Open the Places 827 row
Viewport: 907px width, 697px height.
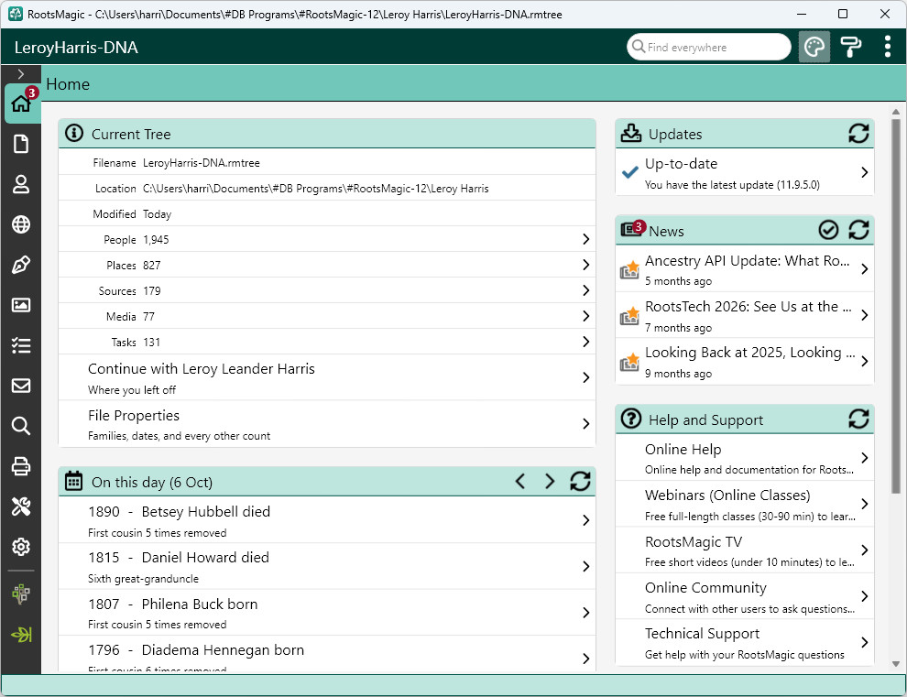coord(327,265)
